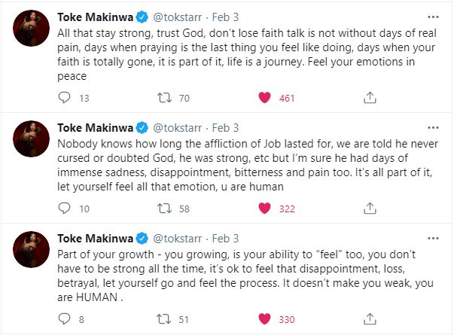Open more options on first tweet
The image size is (457, 335).
[x=432, y=17]
